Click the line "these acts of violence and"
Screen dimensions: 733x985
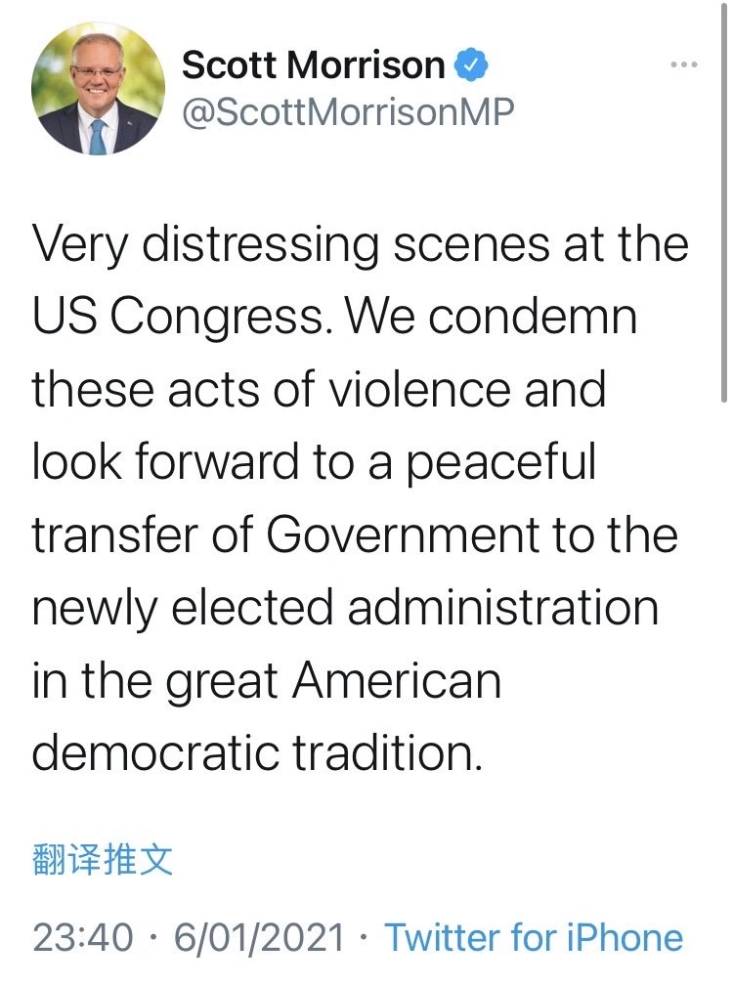[x=319, y=390]
